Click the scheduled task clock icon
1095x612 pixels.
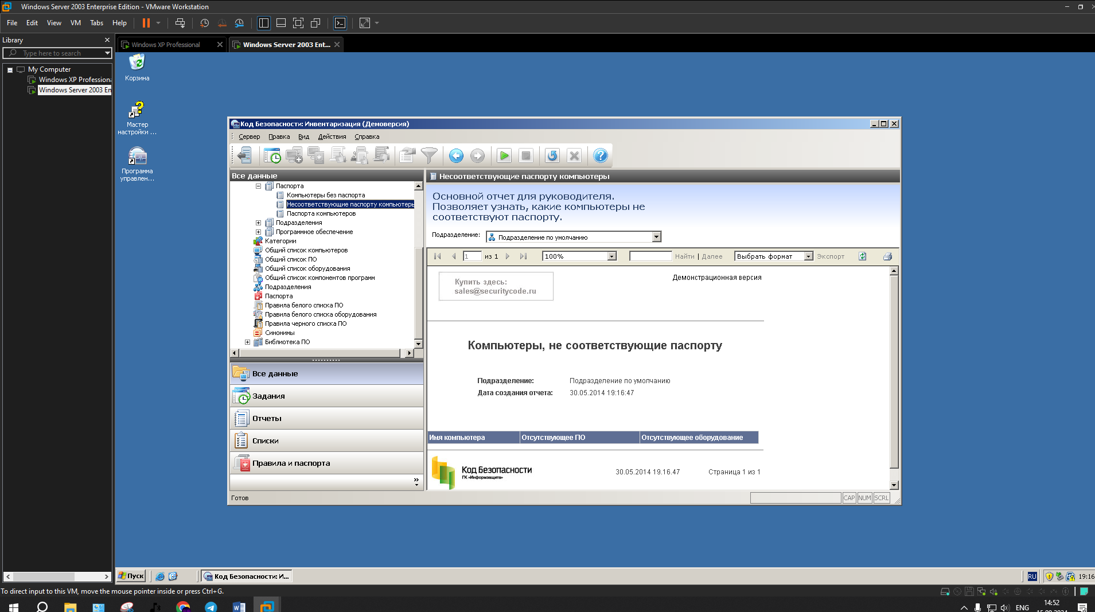click(272, 155)
